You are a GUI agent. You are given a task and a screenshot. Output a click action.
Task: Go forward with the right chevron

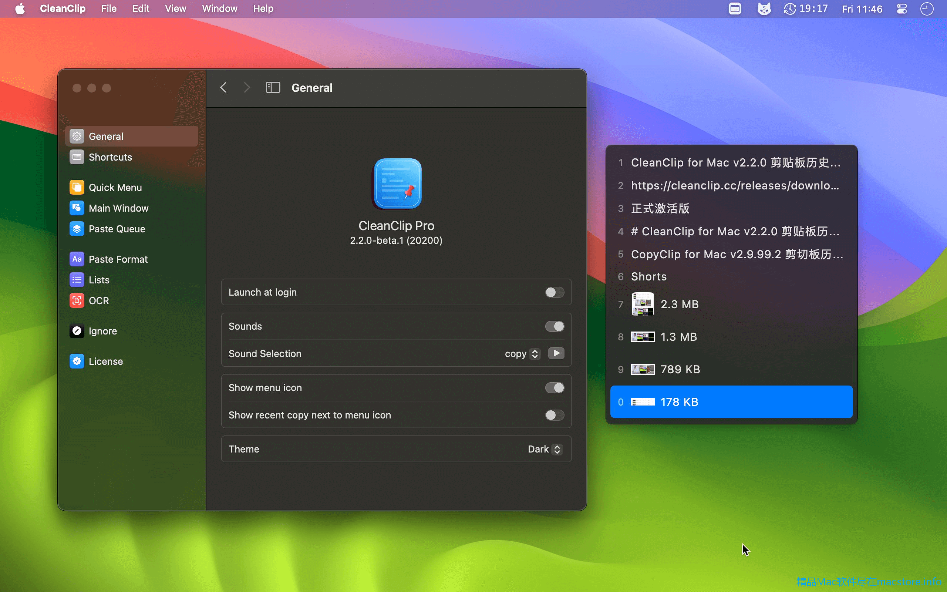coord(246,87)
